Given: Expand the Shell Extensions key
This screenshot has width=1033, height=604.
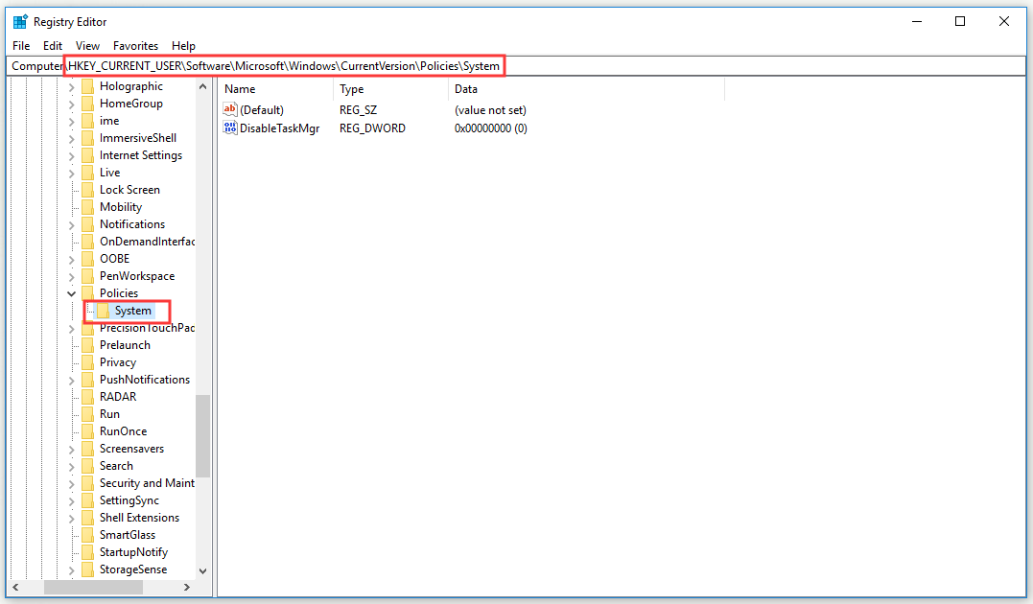Looking at the screenshot, I should pos(72,518).
